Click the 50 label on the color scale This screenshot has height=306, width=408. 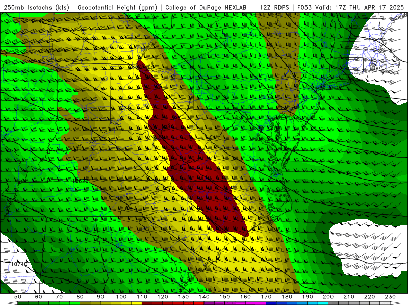pyautogui.click(x=18, y=297)
